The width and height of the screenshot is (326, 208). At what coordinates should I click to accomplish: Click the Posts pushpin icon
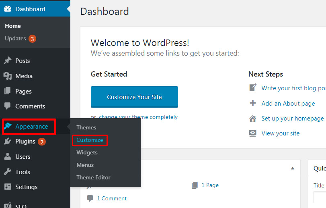(x=8, y=60)
